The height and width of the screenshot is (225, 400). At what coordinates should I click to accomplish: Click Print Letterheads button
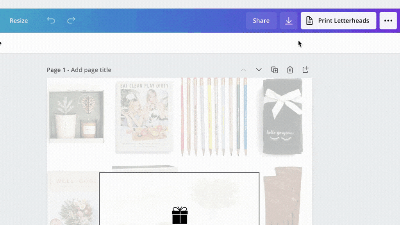(x=338, y=21)
